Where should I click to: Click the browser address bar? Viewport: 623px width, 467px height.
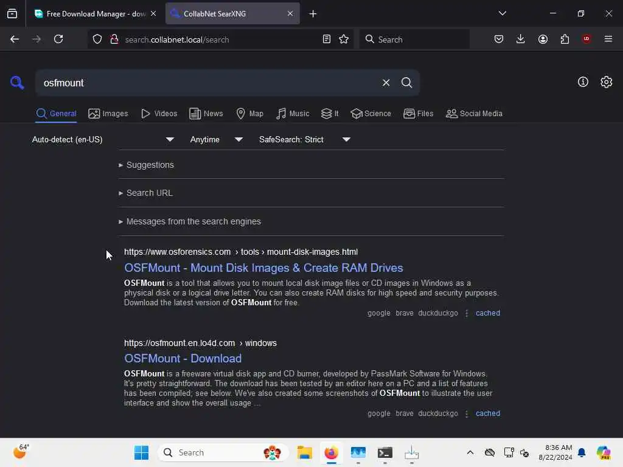click(x=220, y=40)
